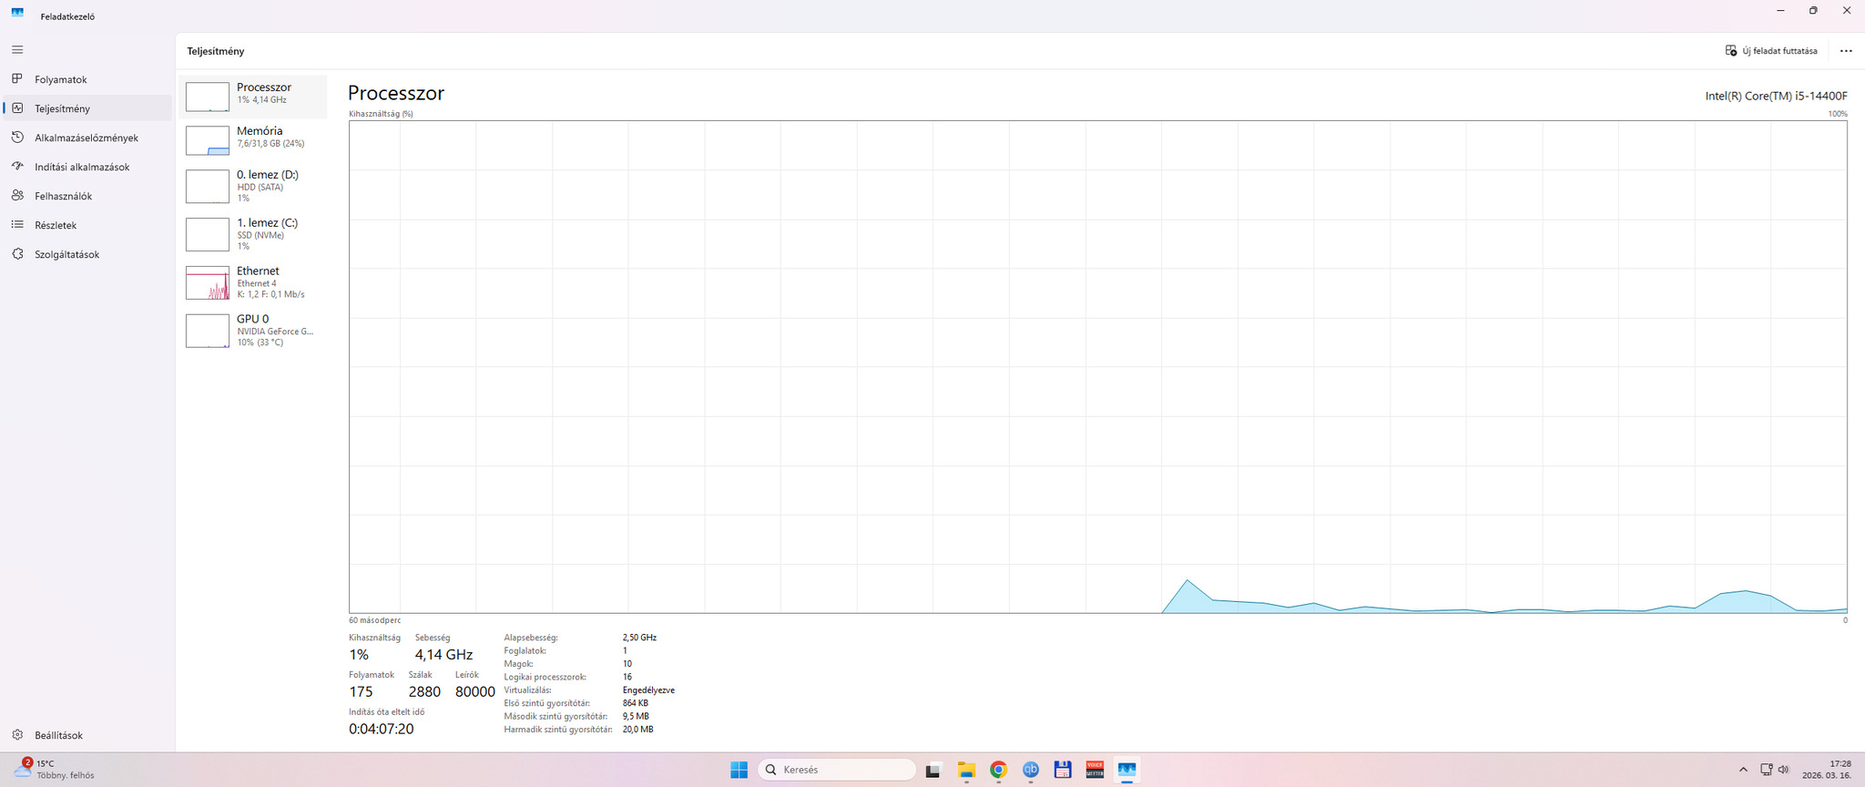Click Új feladat futtatása button
This screenshot has height=787, width=1865.
tap(1771, 51)
